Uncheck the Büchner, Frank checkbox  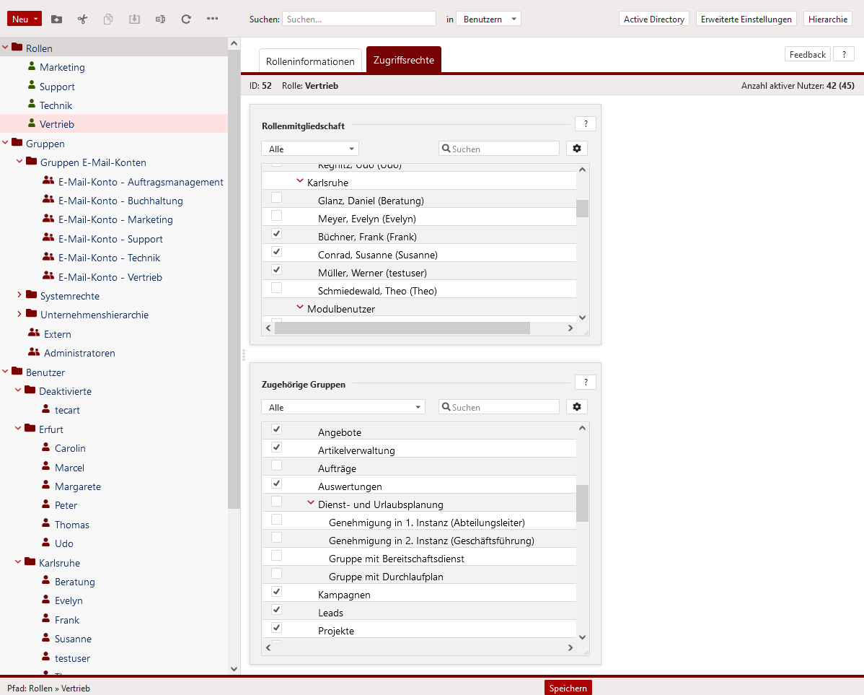(276, 235)
